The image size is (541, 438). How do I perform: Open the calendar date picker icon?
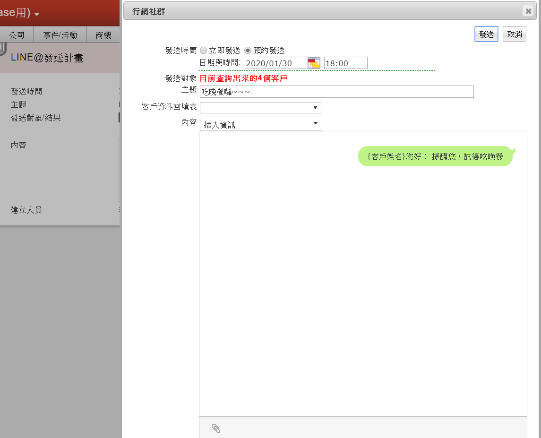pos(314,63)
